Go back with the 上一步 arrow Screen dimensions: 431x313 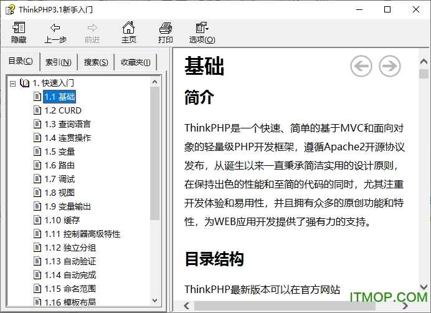(x=55, y=28)
